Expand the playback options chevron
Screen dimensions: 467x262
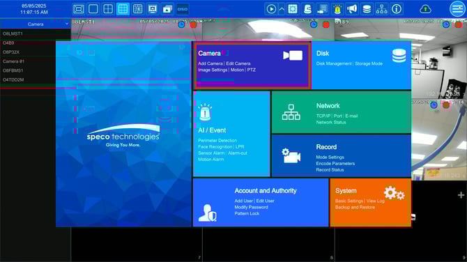tap(282, 9)
